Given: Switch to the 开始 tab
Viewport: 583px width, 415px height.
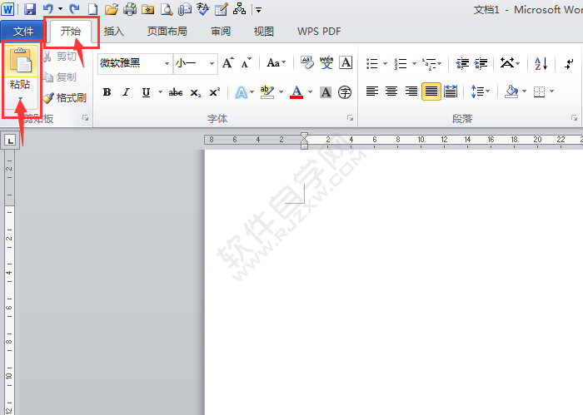Looking at the screenshot, I should (x=71, y=32).
